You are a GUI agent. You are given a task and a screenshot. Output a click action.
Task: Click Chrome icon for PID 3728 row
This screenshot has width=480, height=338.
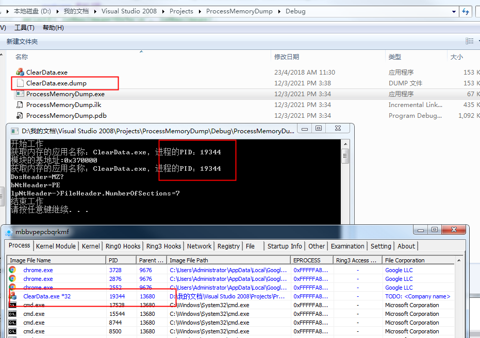(x=12, y=270)
